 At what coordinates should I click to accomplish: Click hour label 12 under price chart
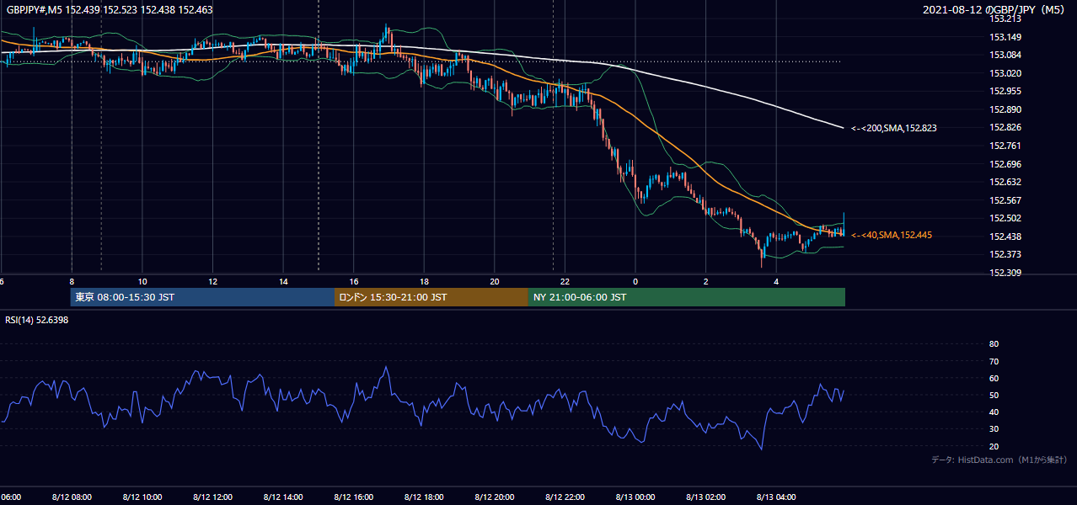[x=212, y=282]
